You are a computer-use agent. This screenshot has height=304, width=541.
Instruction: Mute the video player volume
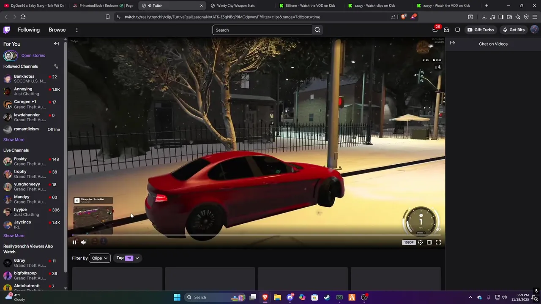pyautogui.click(x=83, y=242)
